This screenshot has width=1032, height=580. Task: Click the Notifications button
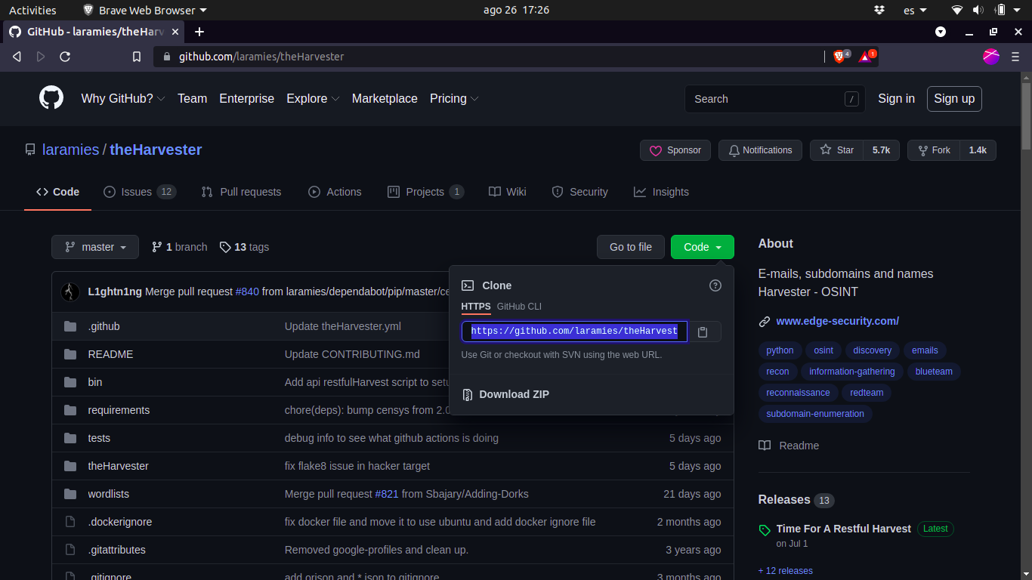(760, 150)
